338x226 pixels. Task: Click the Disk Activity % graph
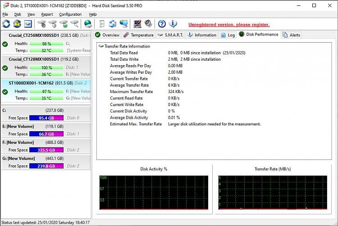click(x=154, y=192)
